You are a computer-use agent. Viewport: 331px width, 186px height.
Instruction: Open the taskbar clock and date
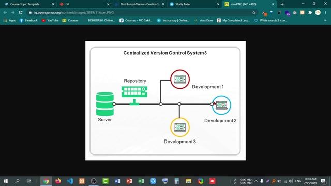[x=310, y=181]
